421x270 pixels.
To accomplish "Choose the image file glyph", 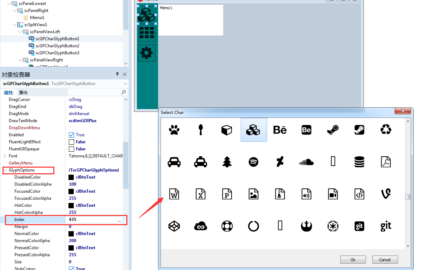I will (253, 194).
